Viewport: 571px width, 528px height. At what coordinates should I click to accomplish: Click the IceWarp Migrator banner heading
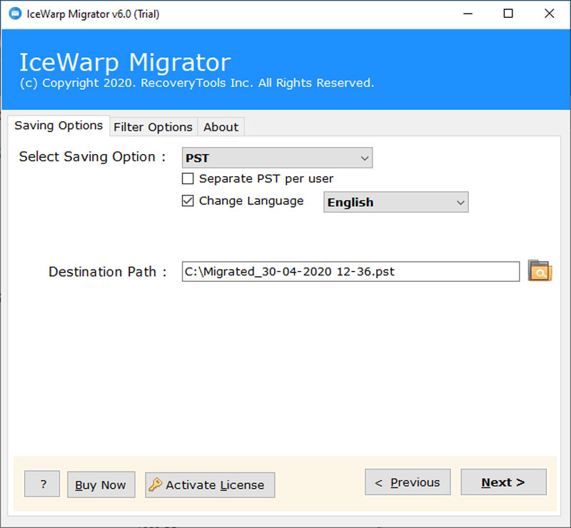pos(125,62)
